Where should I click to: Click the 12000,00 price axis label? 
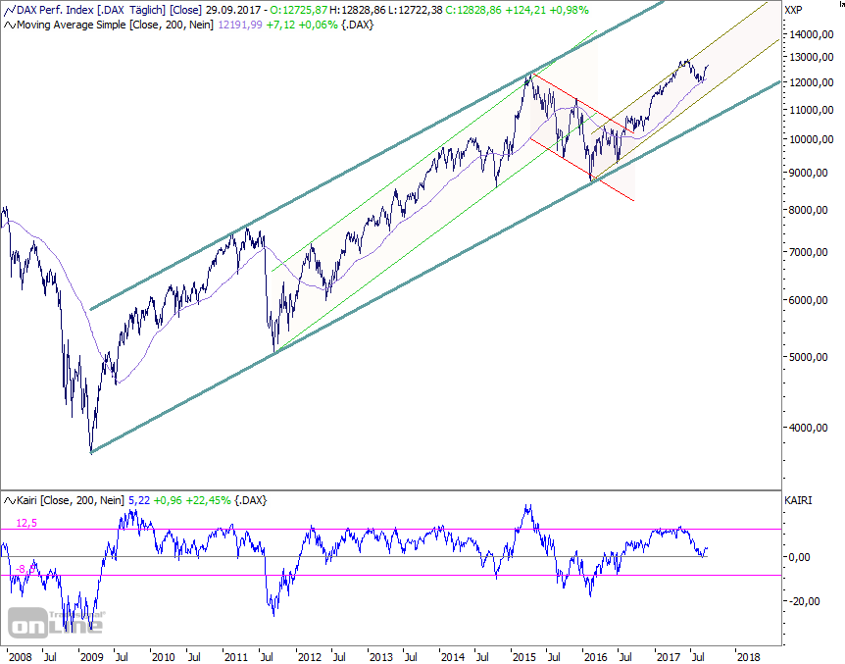(812, 82)
